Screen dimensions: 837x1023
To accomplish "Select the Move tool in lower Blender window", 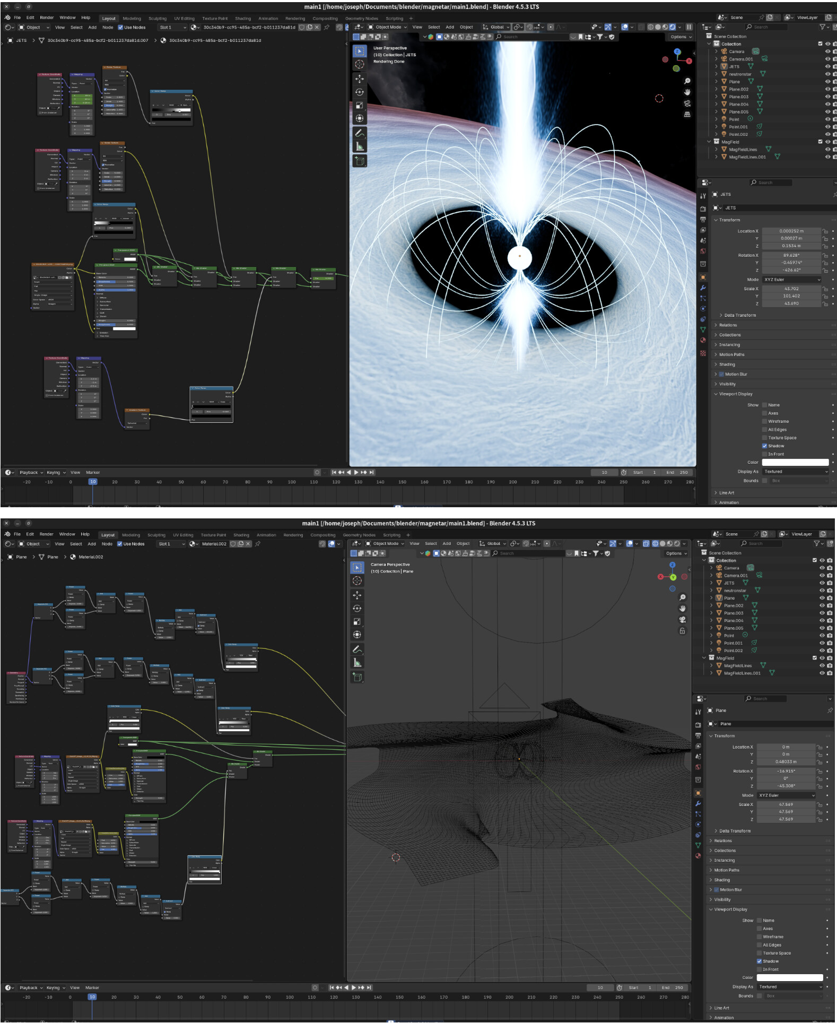I will tap(357, 595).
